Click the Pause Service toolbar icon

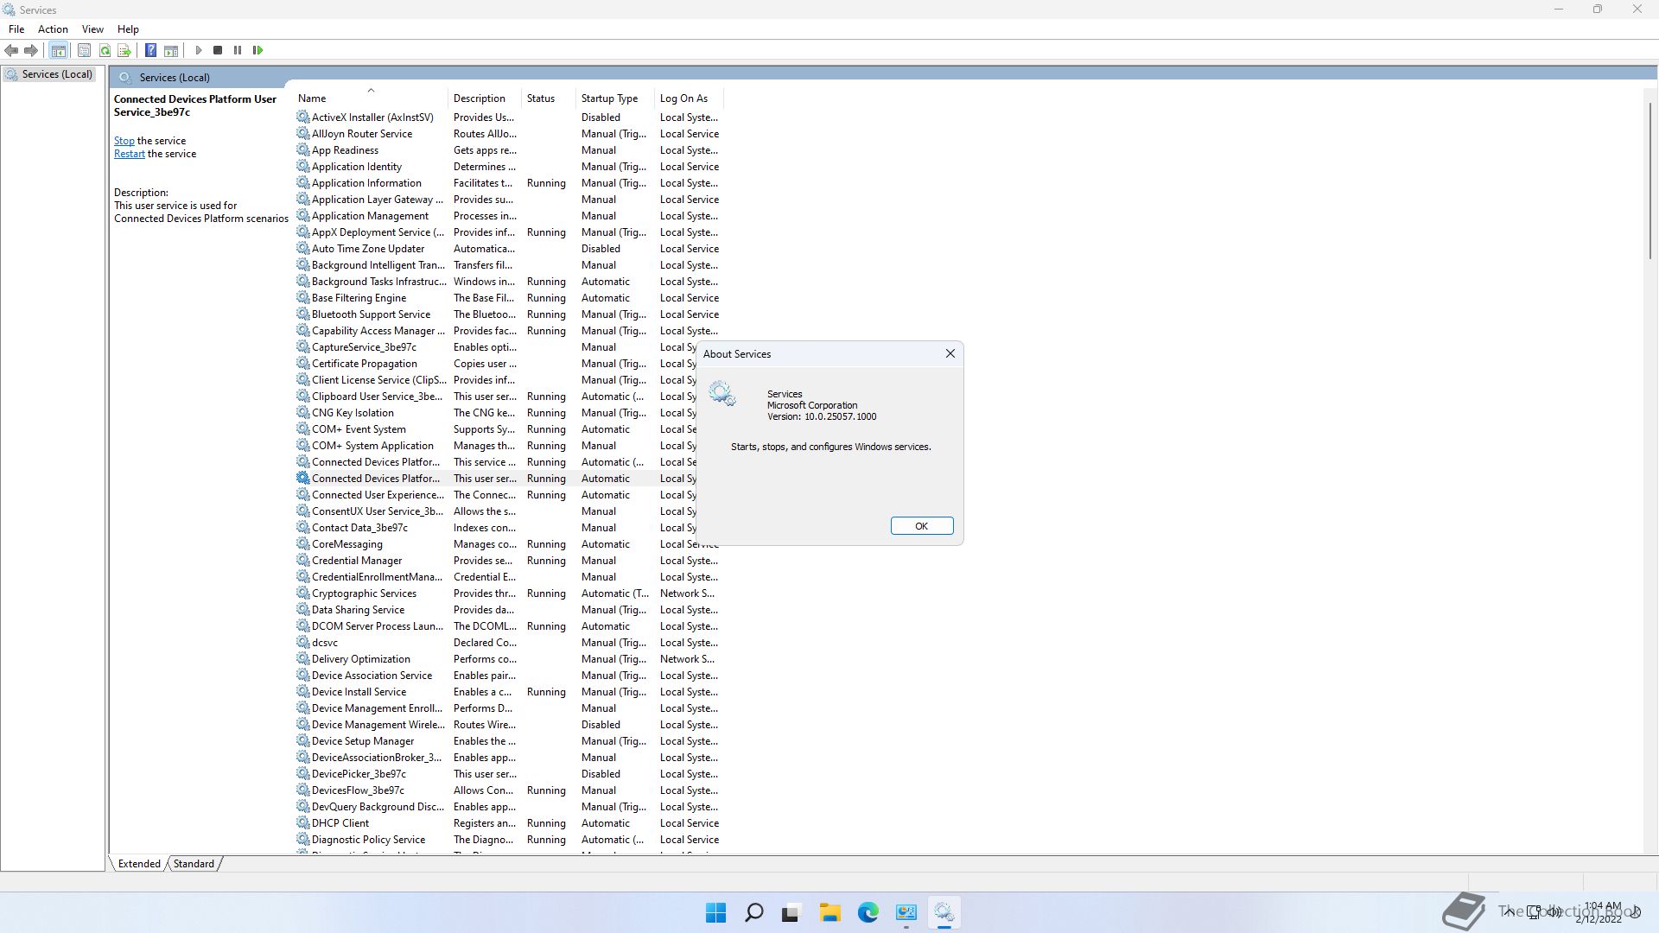coord(238,50)
